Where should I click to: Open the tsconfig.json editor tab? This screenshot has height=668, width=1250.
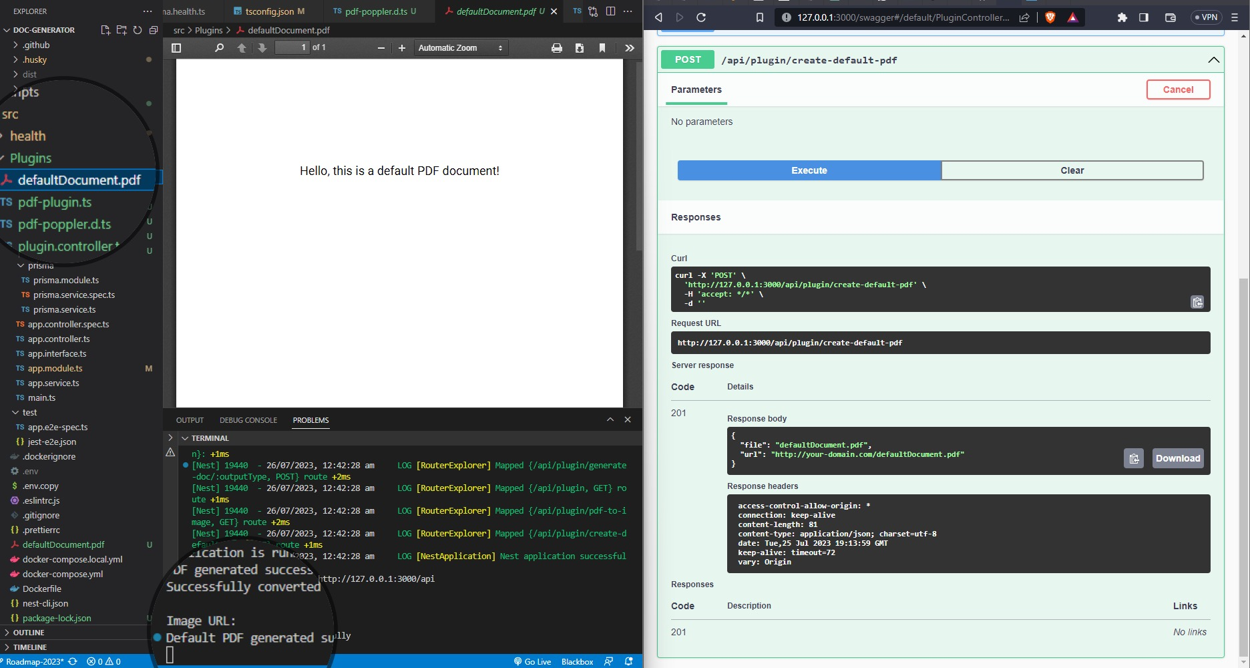(269, 11)
